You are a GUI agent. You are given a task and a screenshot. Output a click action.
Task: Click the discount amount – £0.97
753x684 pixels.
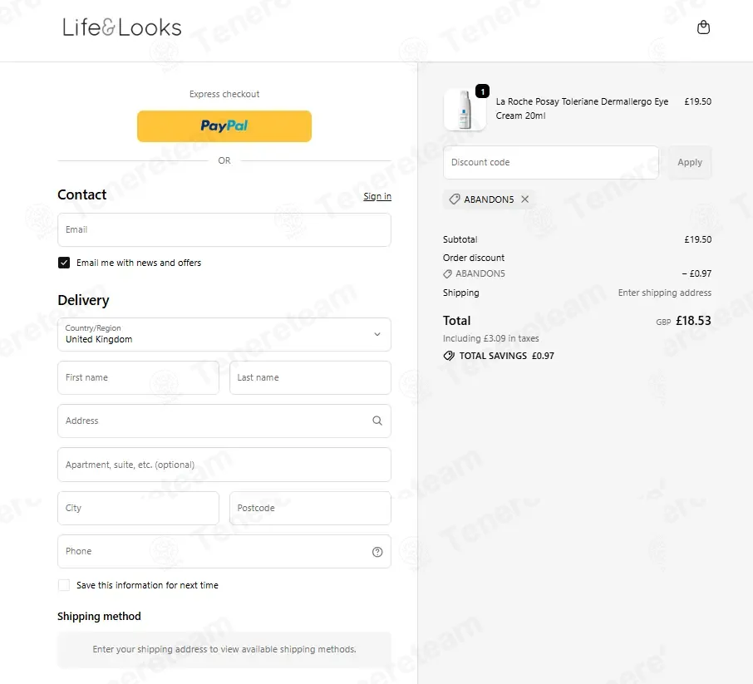click(x=696, y=273)
